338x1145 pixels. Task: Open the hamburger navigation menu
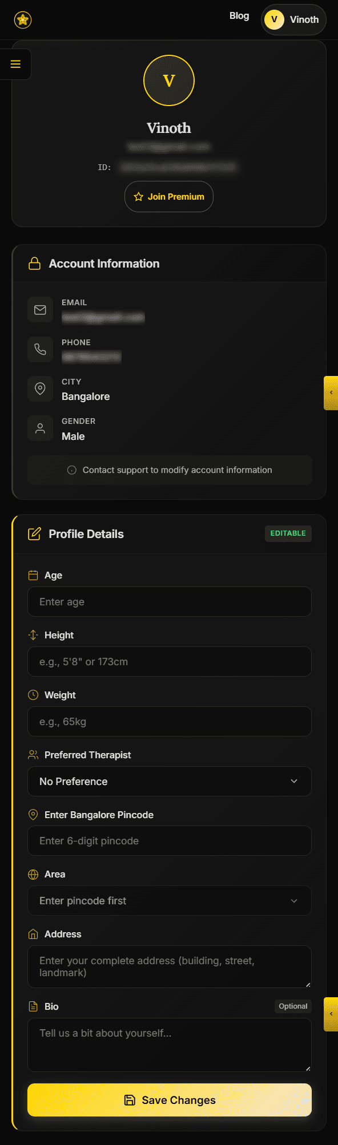pos(15,64)
